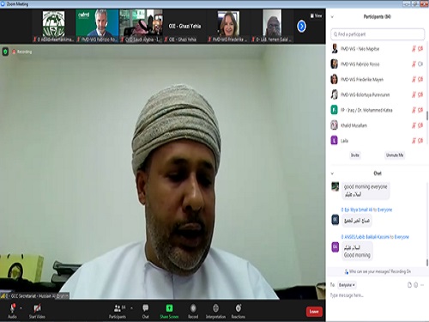Click the green Share Screen icon

pos(169,308)
